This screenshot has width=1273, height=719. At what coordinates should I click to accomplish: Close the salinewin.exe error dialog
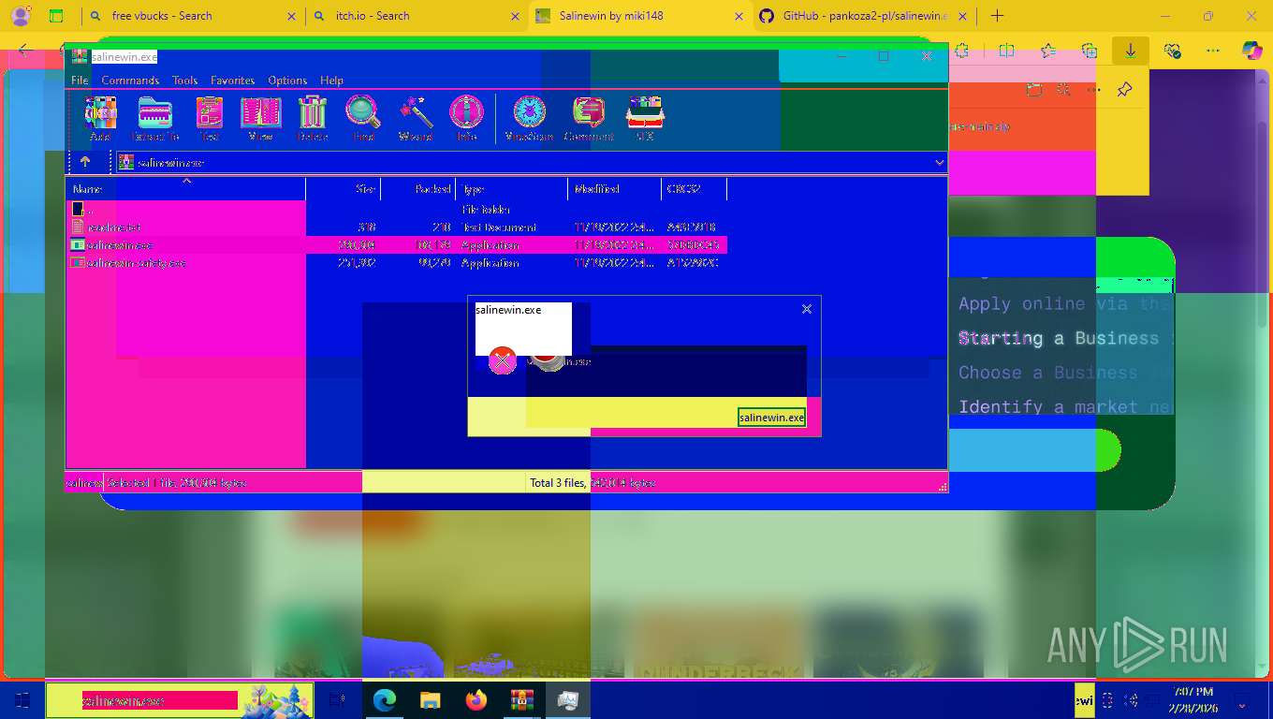(807, 309)
